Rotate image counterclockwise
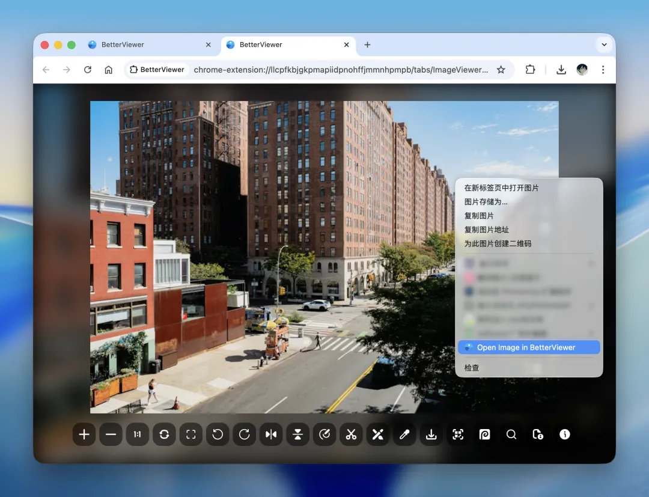This screenshot has height=497, width=649. pyautogui.click(x=218, y=434)
